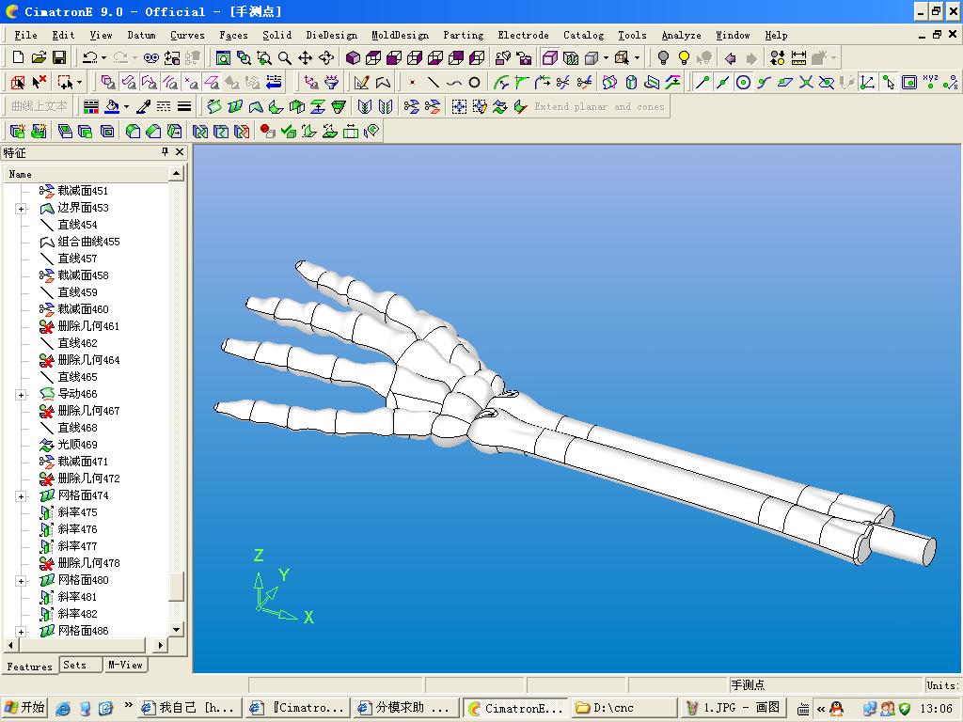Select the Point creation tool
This screenshot has width=963, height=722.
pos(413,83)
